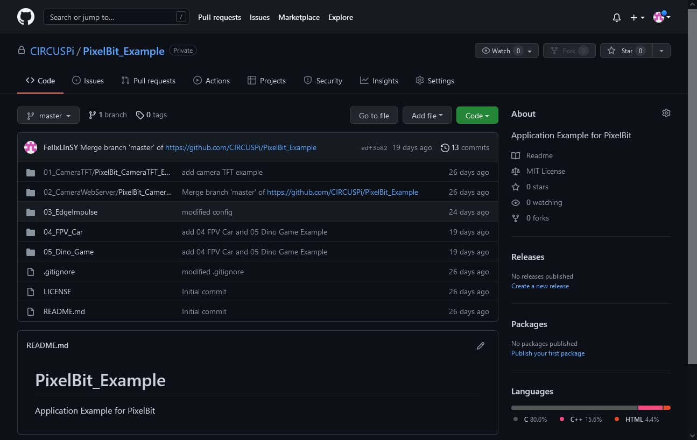Screen dimensions: 697x440
Task: Open the PixelBit_Example repository link
Action: pyautogui.click(x=124, y=51)
